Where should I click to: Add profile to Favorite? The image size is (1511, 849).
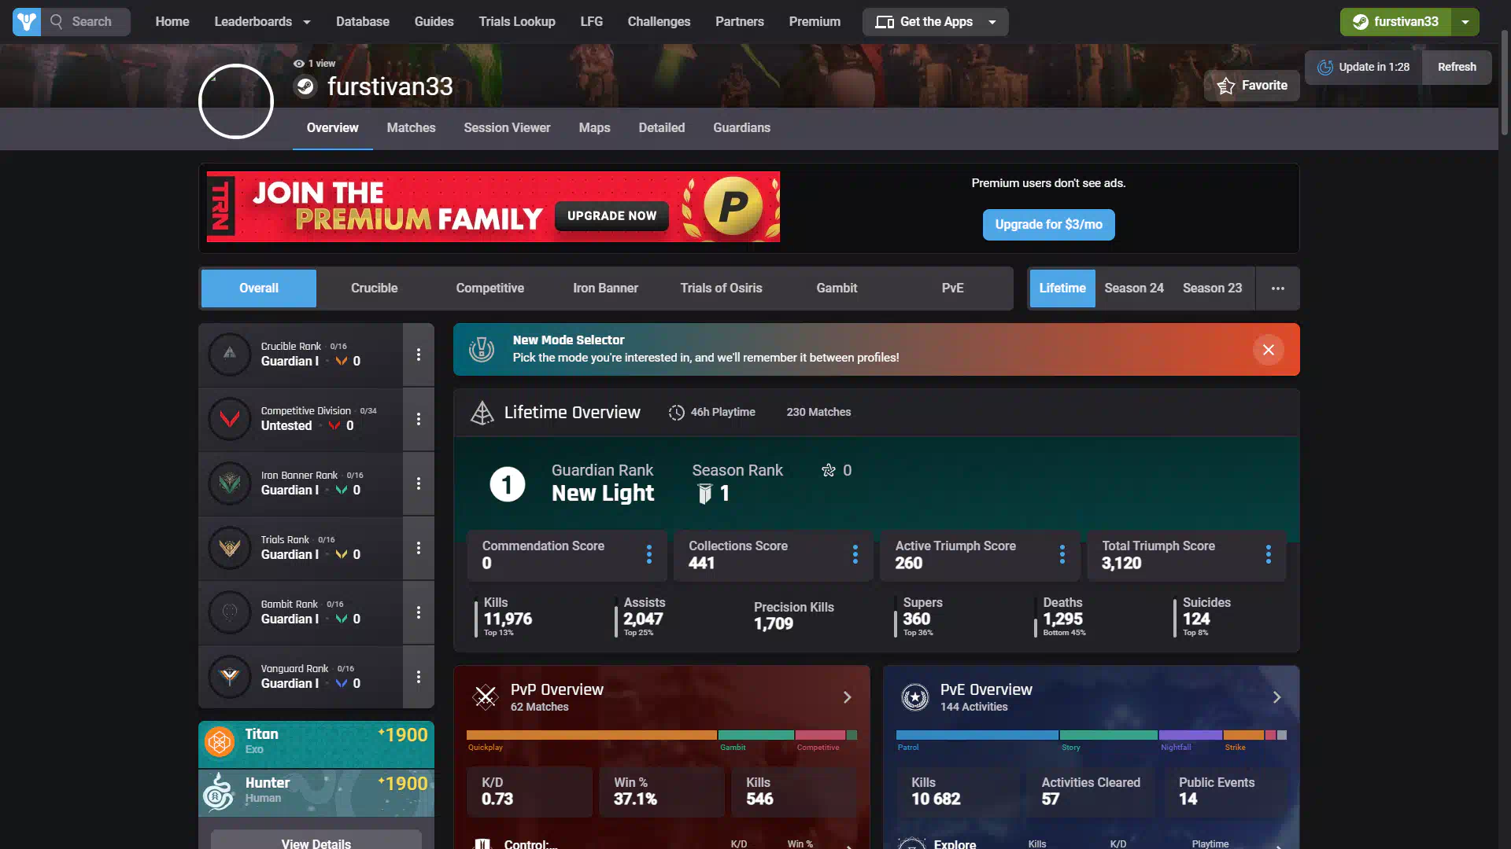coord(1252,86)
